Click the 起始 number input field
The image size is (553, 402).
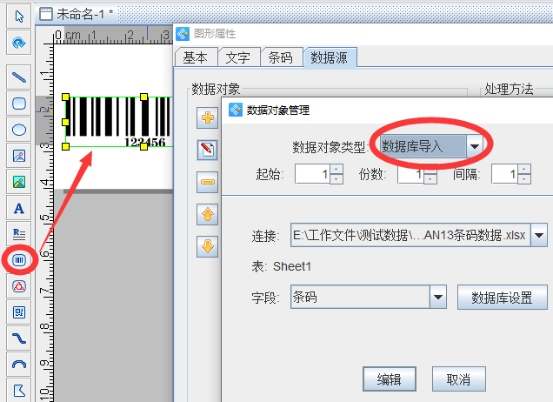[312, 174]
